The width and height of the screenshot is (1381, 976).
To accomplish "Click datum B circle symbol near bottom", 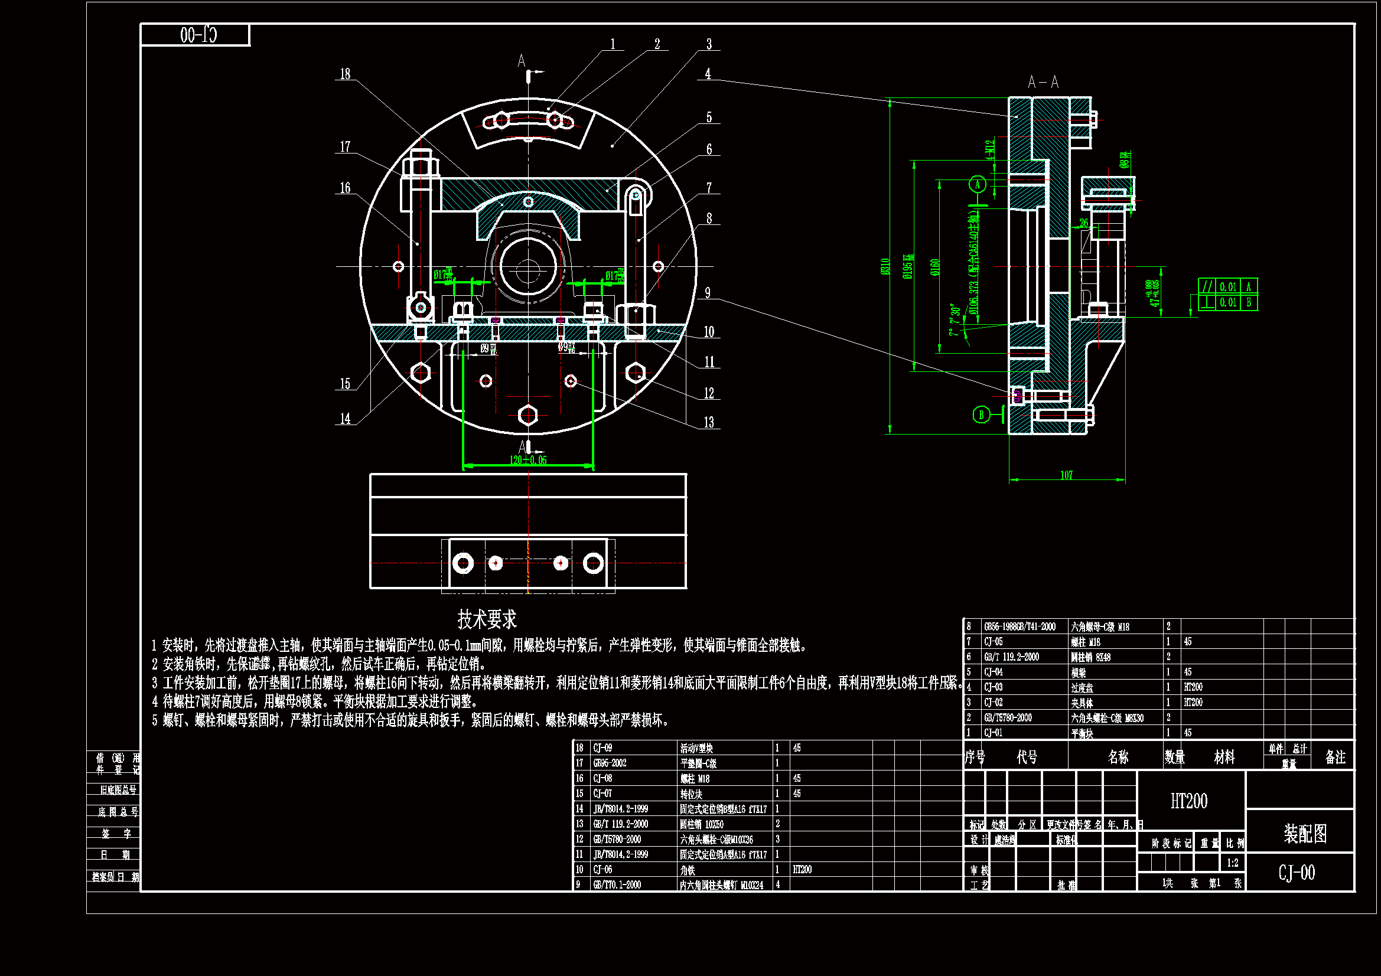I will (x=981, y=414).
